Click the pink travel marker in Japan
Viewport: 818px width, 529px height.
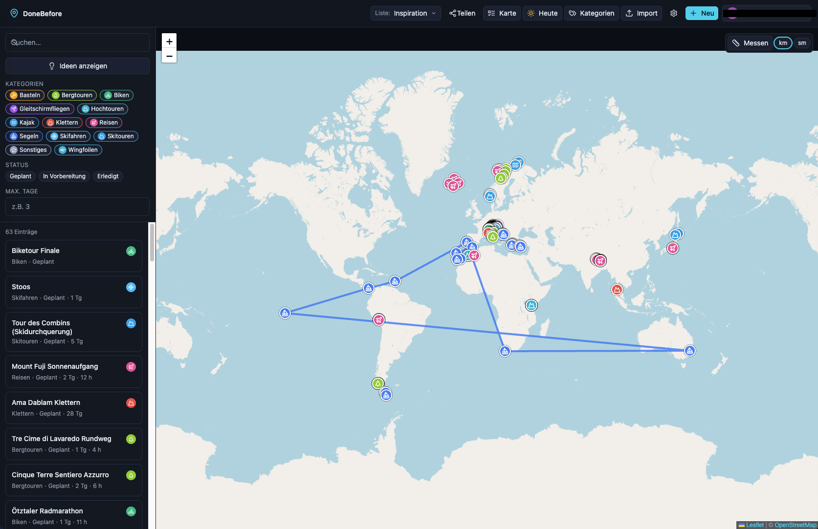(673, 248)
